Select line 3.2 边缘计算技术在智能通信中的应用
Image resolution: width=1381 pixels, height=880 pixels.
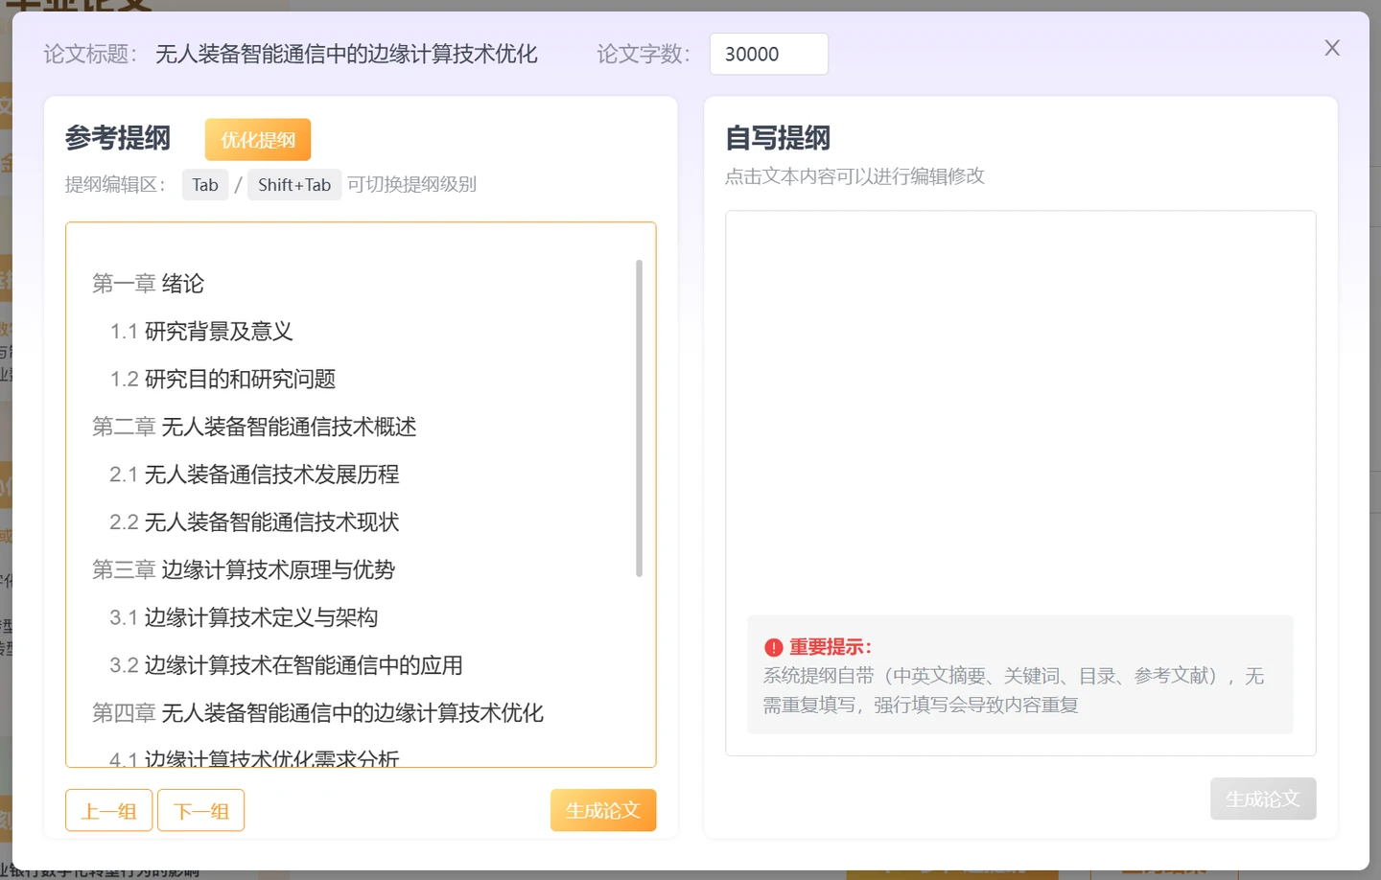pos(286,665)
